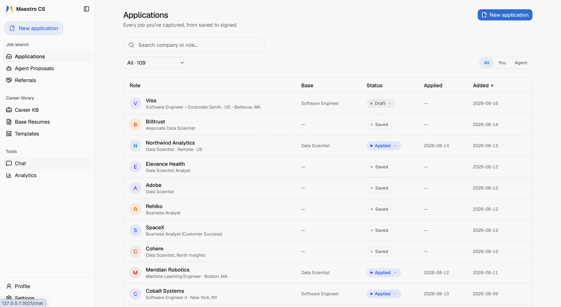Click the Analytics bar chart icon
This screenshot has width=561, height=307.
coord(9,175)
